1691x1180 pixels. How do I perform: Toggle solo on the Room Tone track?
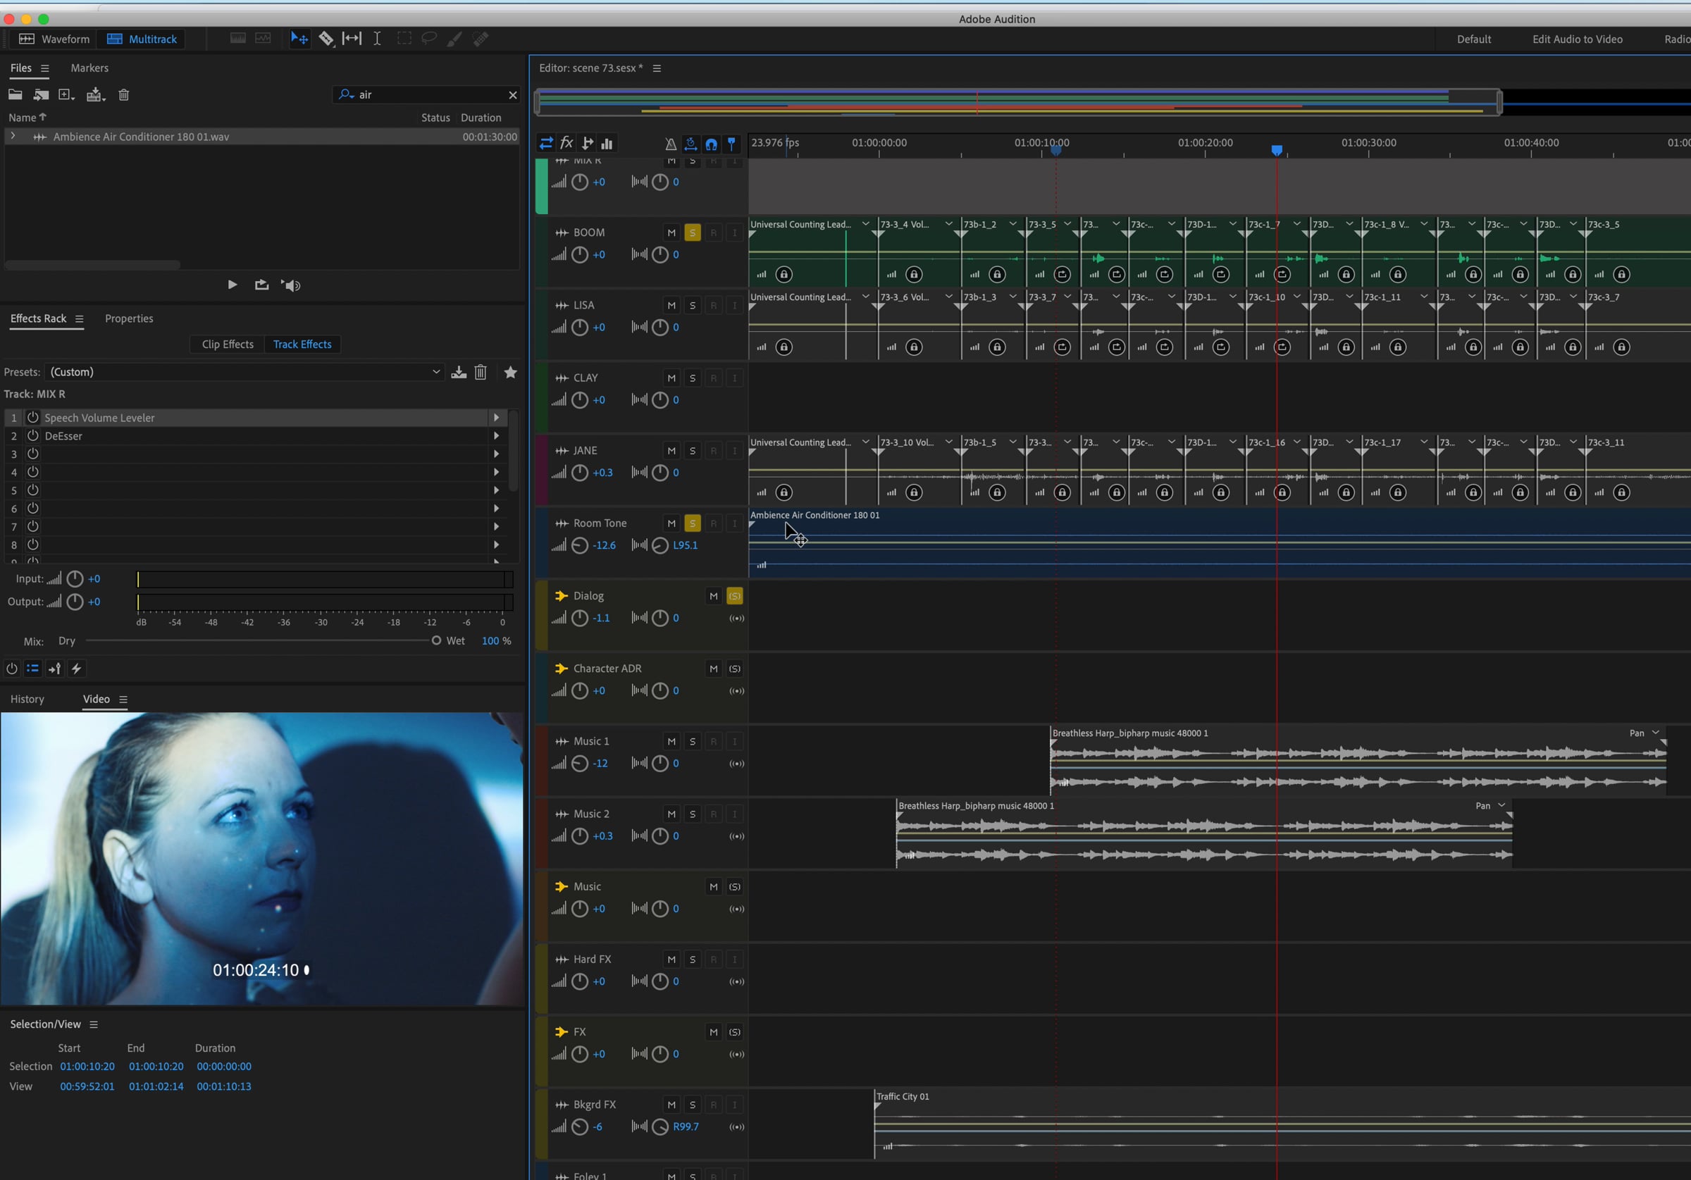pyautogui.click(x=693, y=523)
